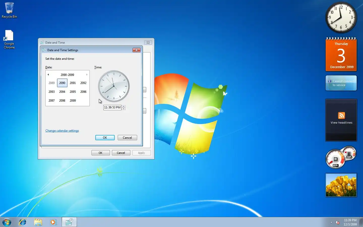363x227 pixels.
Task: Click Cancel in Date and Time Settings
Action: [127, 137]
